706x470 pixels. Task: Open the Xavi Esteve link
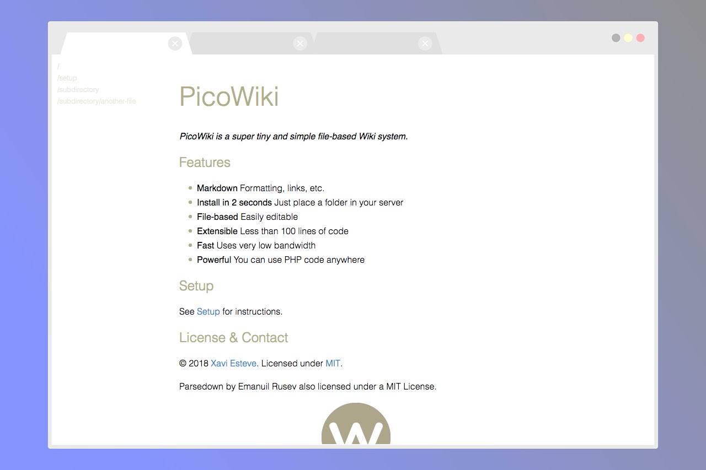pos(233,363)
